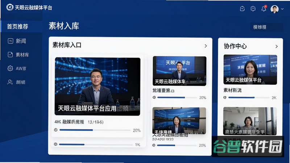Viewport: 290px width, 163px height.
Task: Expand the dropdown arrow beside user avatar
Action: (x=282, y=9)
